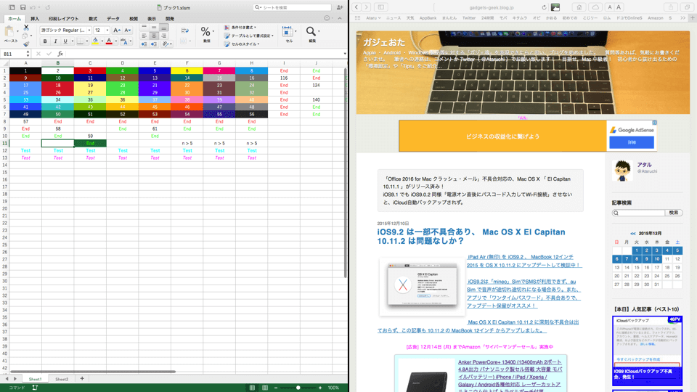Open the 数式 ribbon tab
This screenshot has height=392, width=697.
pos(92,19)
